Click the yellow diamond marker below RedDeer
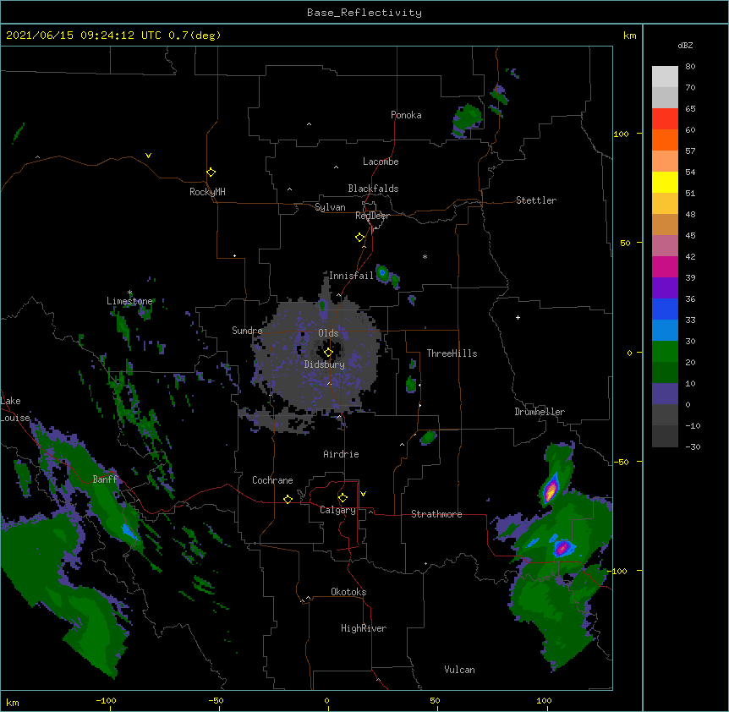The height and width of the screenshot is (712, 729). (x=359, y=237)
